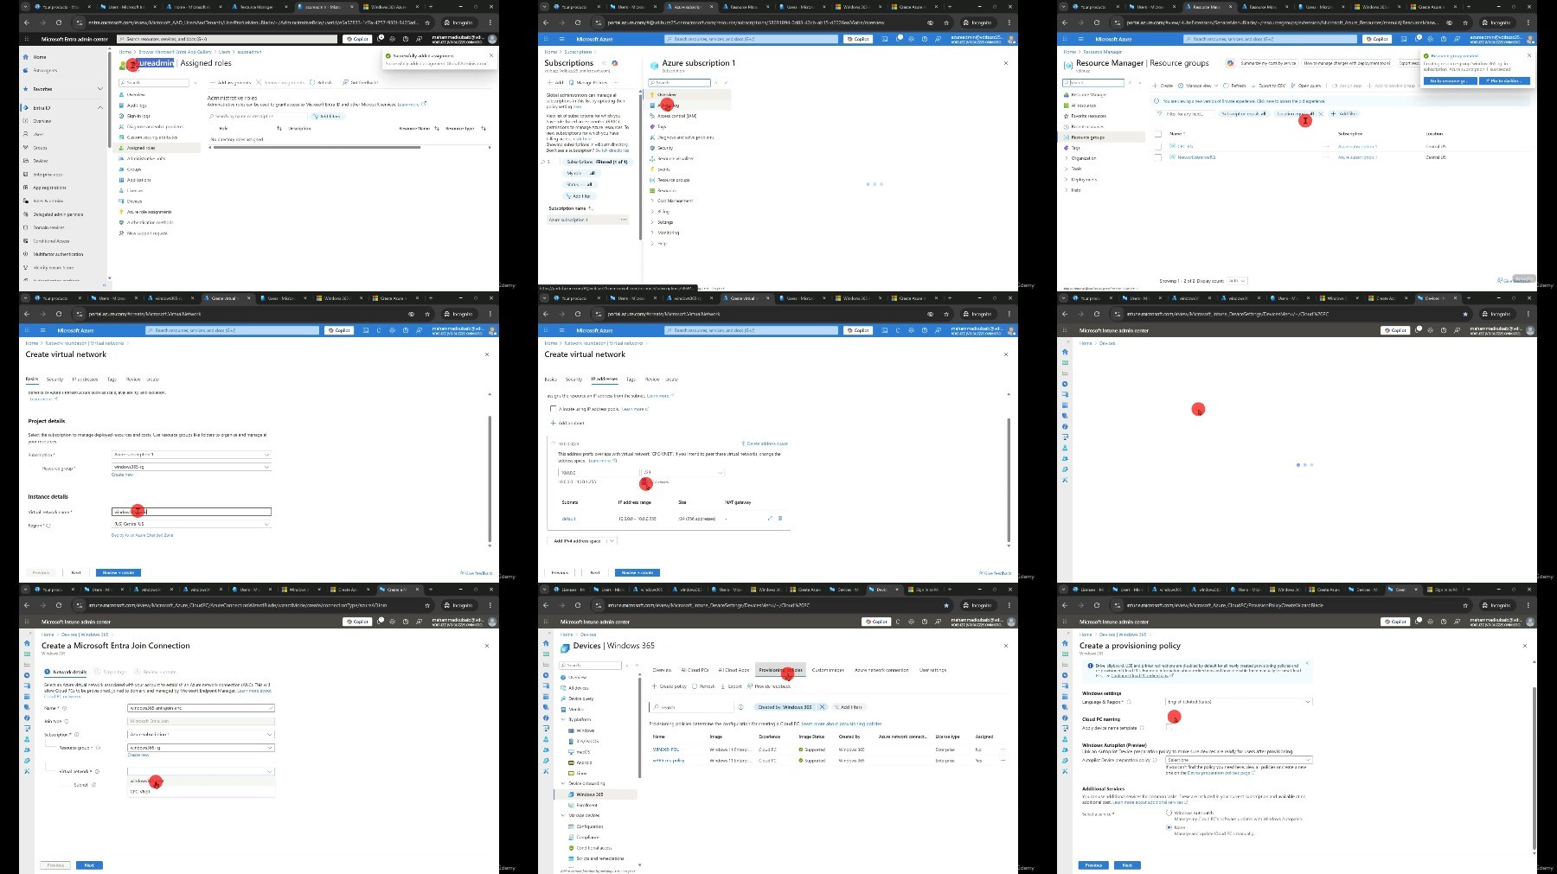Open Audit logs in the Entra user menu

click(137, 105)
